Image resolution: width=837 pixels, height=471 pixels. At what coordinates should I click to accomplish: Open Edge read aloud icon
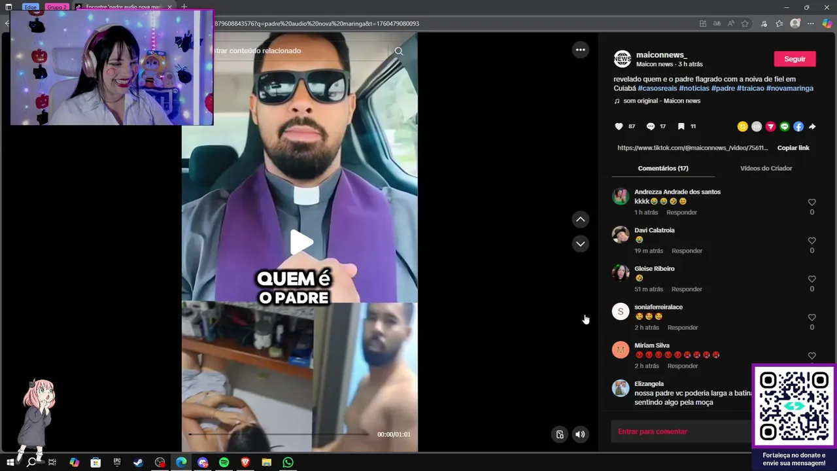click(x=730, y=24)
